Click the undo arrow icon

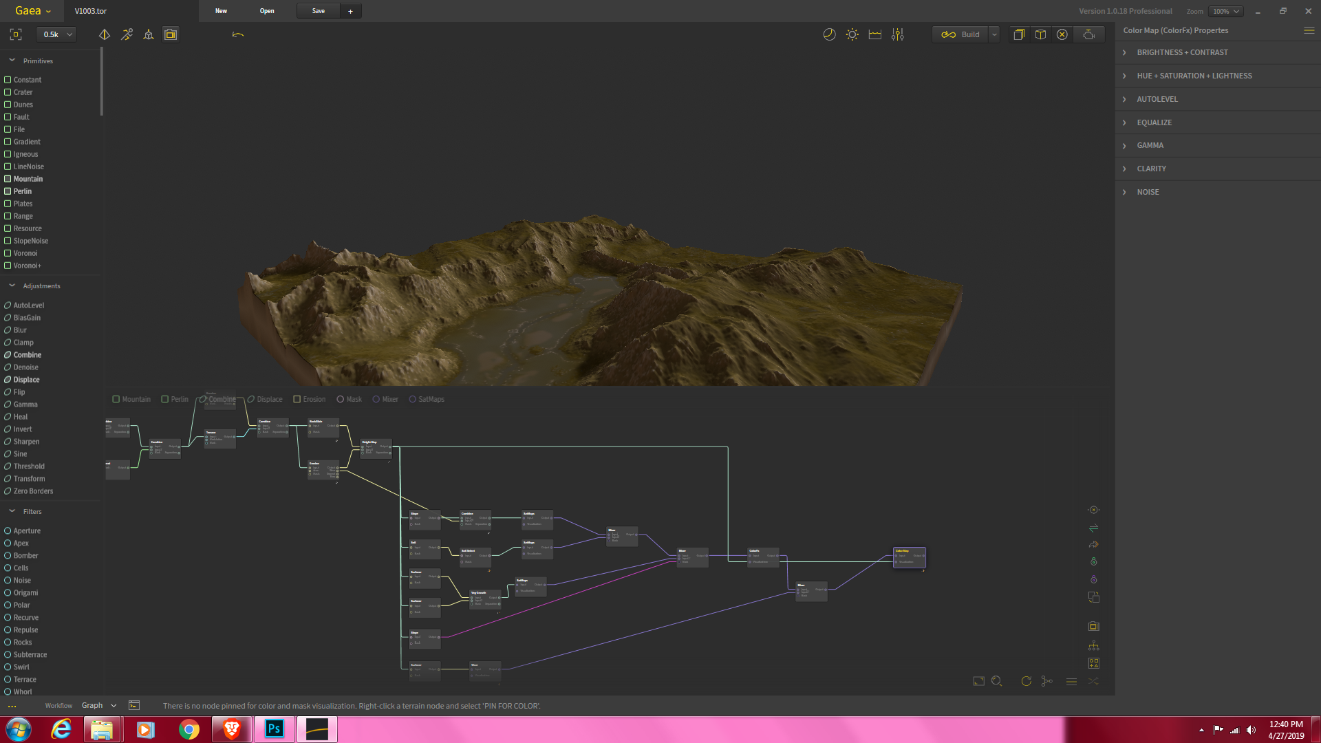point(238,34)
